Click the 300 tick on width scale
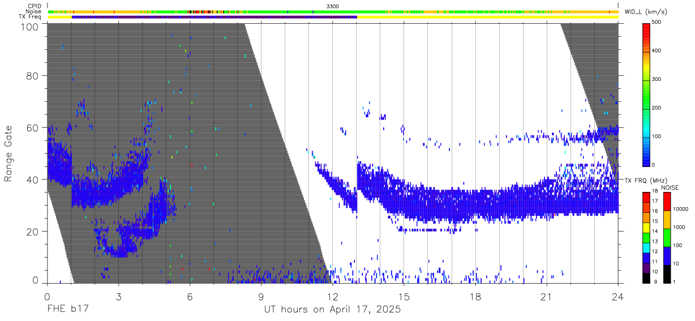 coord(657,79)
